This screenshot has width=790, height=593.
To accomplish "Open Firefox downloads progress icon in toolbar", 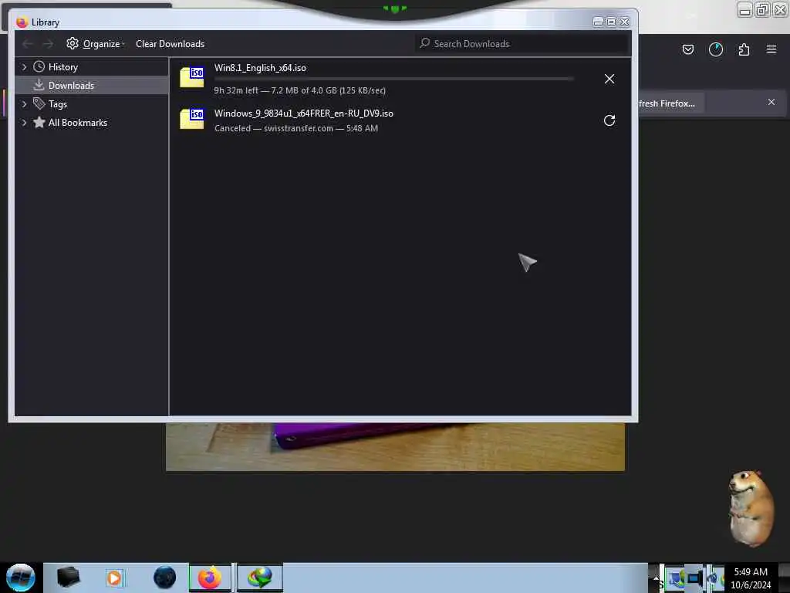I will pos(716,49).
